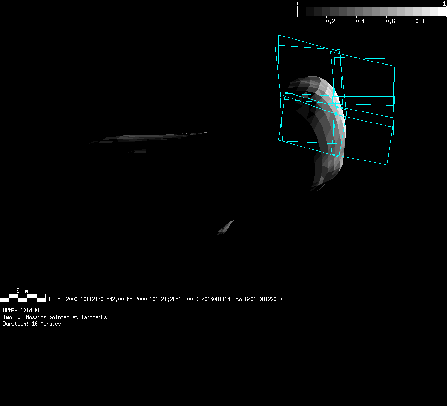Click the 0 label above the grayscale bar
Viewport: 447px width, 406px height.
click(298, 3)
